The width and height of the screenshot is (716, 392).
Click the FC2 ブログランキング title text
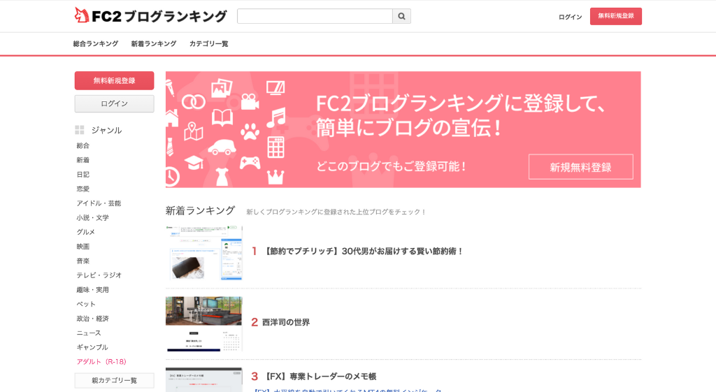point(159,17)
